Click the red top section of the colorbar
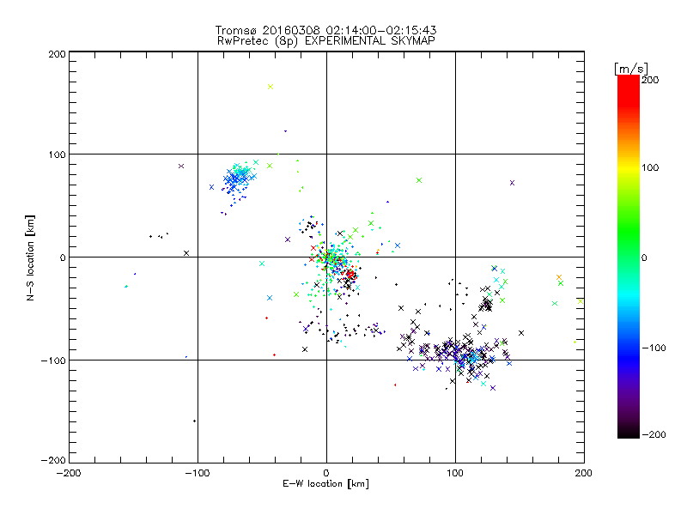 629,90
